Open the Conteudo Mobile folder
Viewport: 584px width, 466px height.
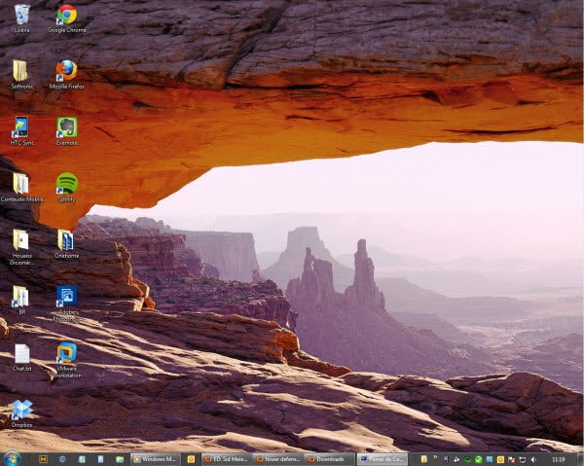point(21,183)
